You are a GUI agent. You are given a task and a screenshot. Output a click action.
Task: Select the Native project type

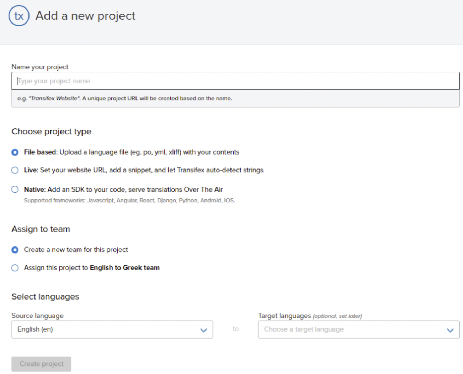tap(15, 189)
